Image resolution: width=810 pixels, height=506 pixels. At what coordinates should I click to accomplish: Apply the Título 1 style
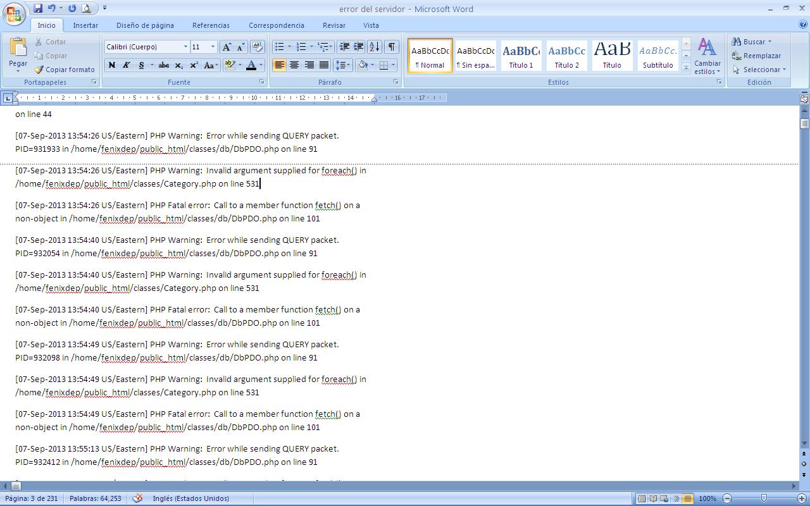click(x=521, y=56)
